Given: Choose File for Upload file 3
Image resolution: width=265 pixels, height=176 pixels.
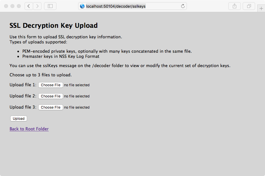Looking at the screenshot, I should coord(50,107).
